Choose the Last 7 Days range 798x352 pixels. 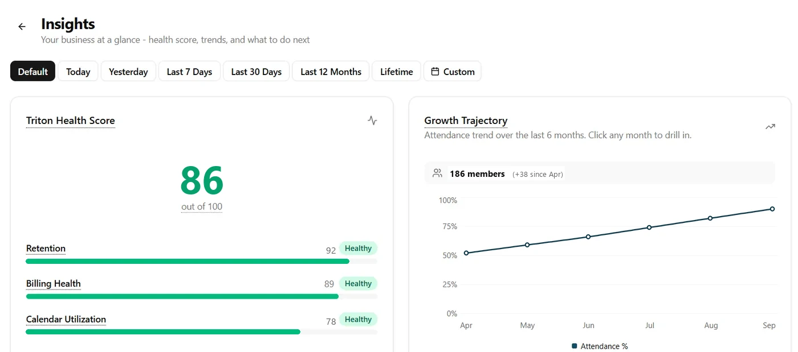(189, 72)
